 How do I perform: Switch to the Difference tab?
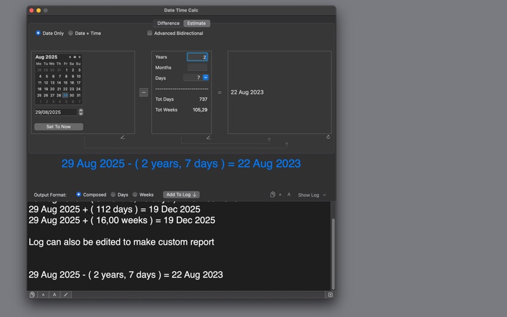[168, 23]
